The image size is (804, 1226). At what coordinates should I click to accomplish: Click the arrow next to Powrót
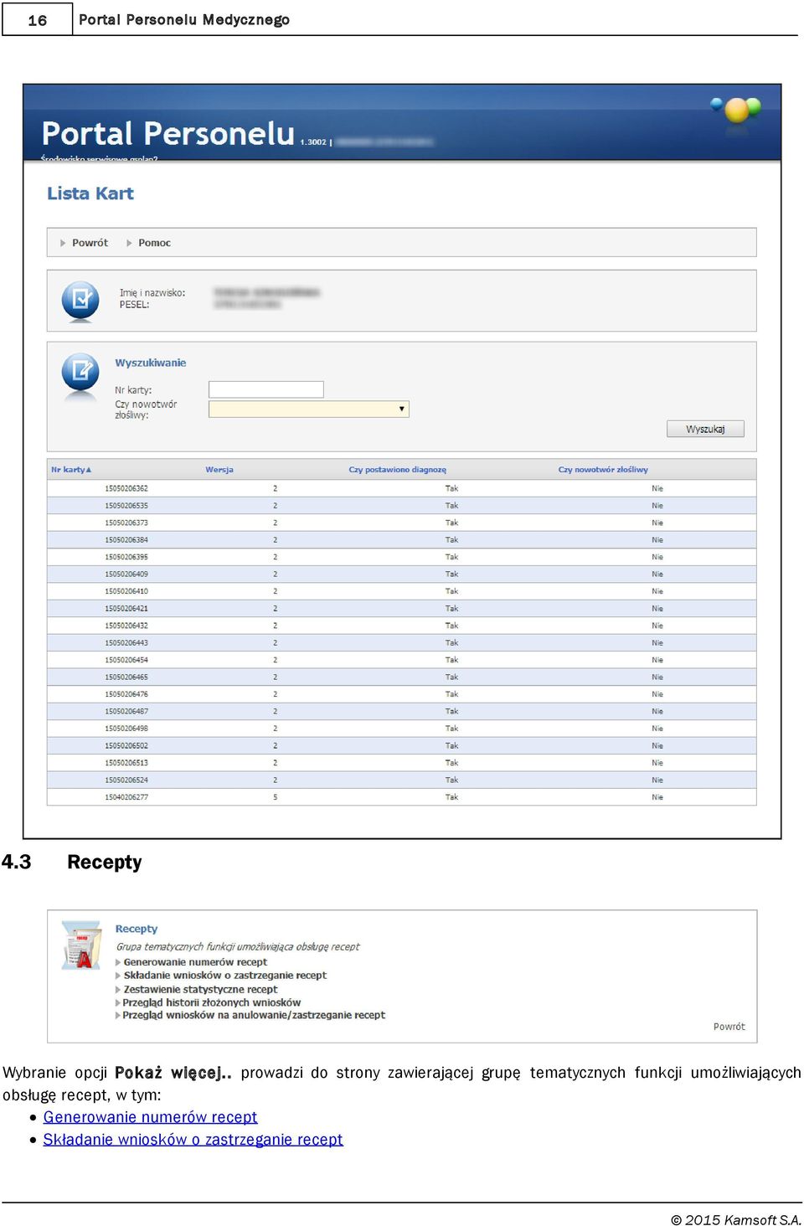click(63, 243)
